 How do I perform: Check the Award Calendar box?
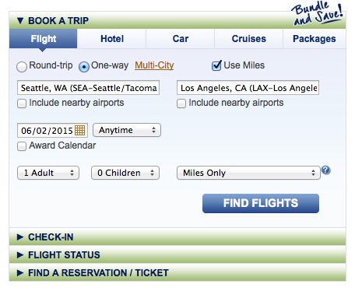tap(22, 146)
